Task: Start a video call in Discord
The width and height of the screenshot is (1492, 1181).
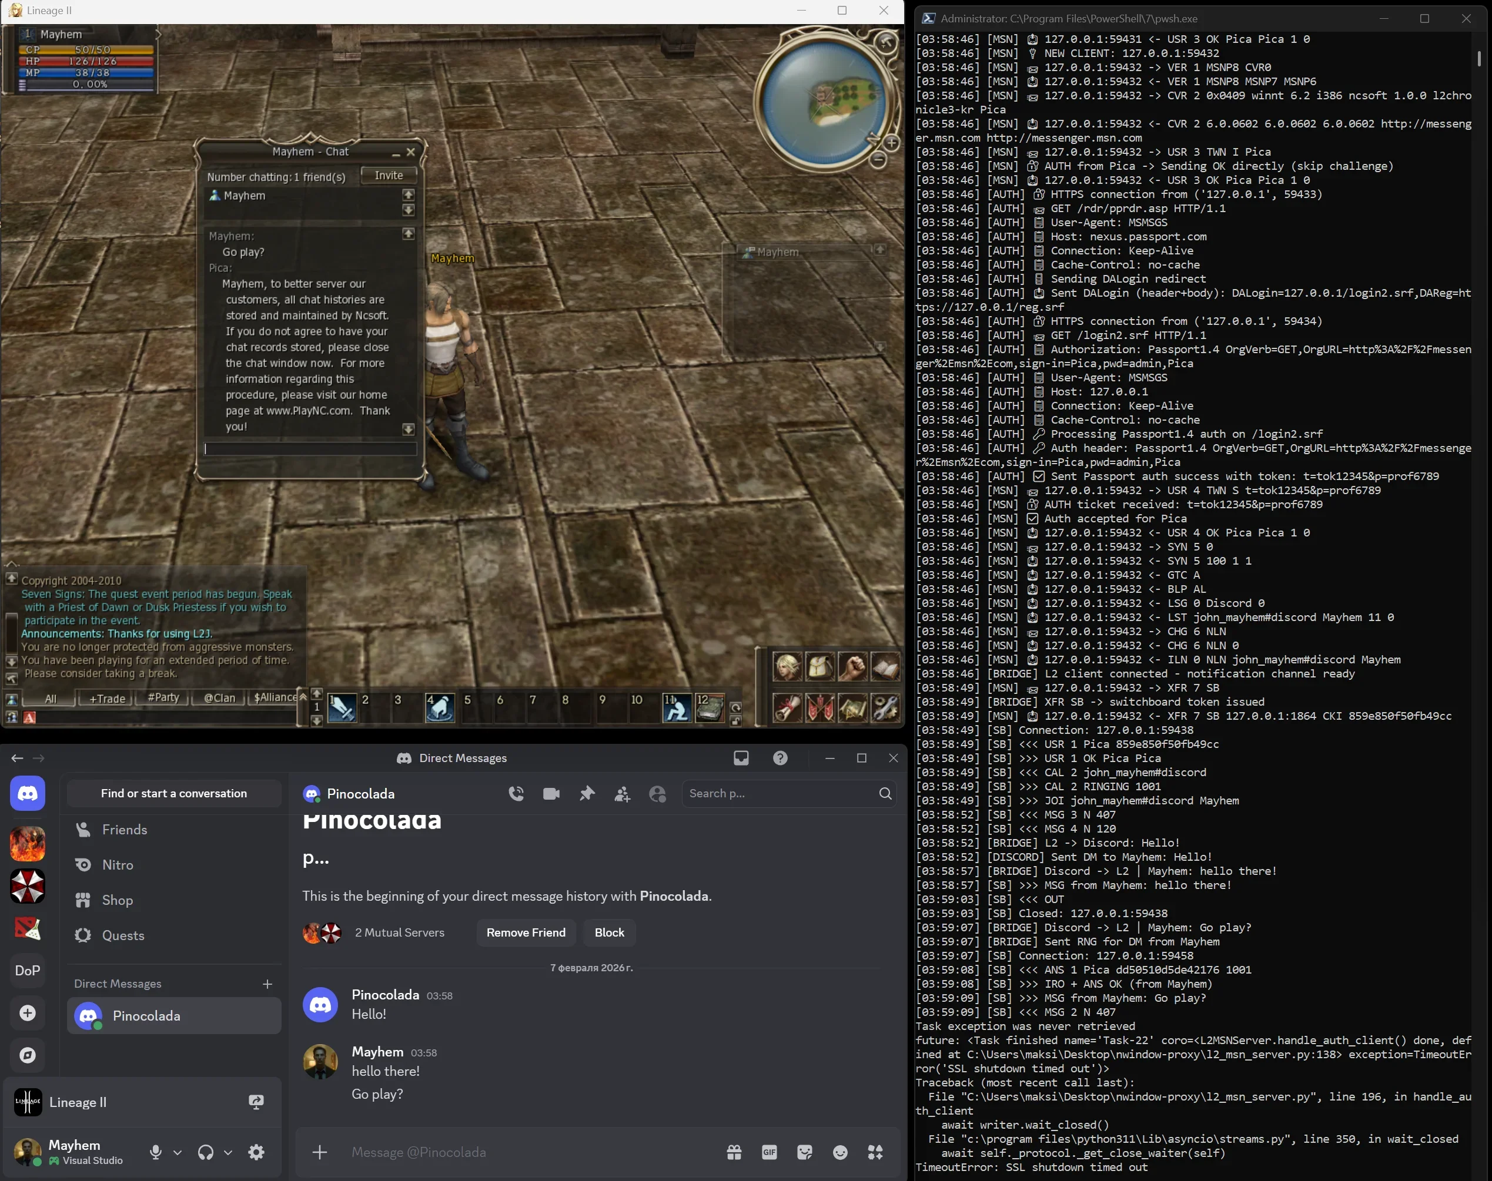Action: pos(551,794)
